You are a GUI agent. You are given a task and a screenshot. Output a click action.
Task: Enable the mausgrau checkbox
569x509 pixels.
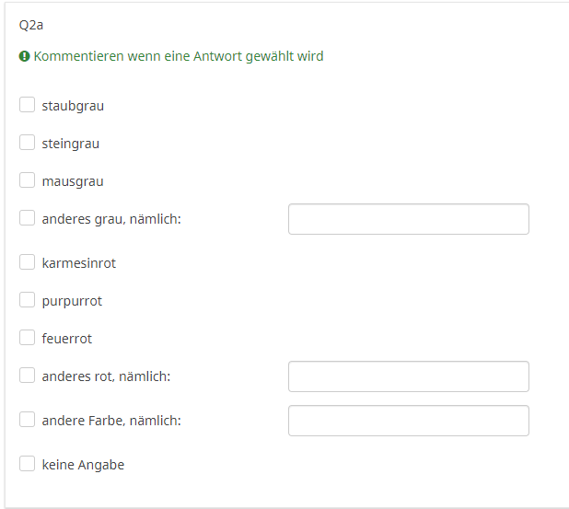28,180
